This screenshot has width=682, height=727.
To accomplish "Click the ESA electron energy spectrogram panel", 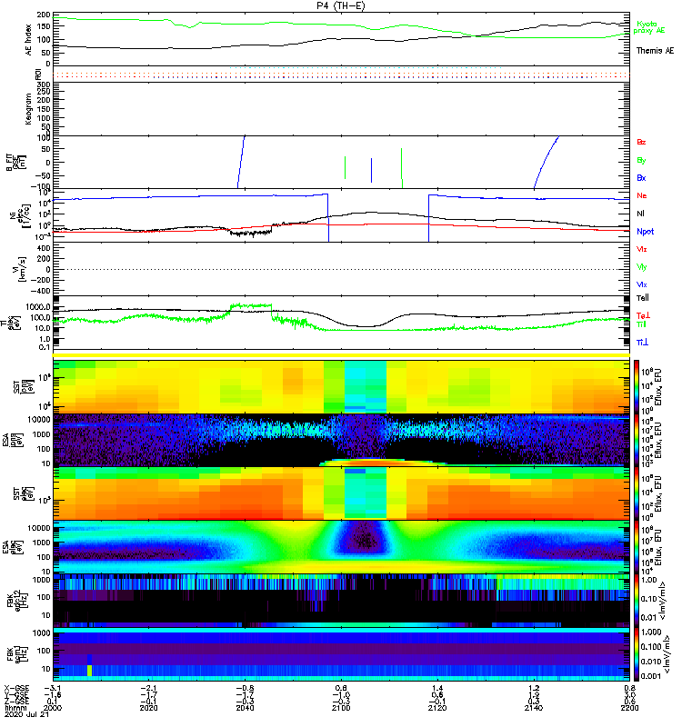I will coord(342,547).
